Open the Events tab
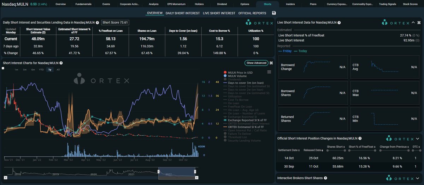The height and width of the screenshot is (185, 424). click(x=106, y=4)
